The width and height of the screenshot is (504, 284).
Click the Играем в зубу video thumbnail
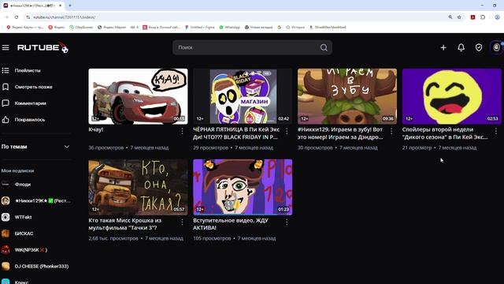click(347, 96)
